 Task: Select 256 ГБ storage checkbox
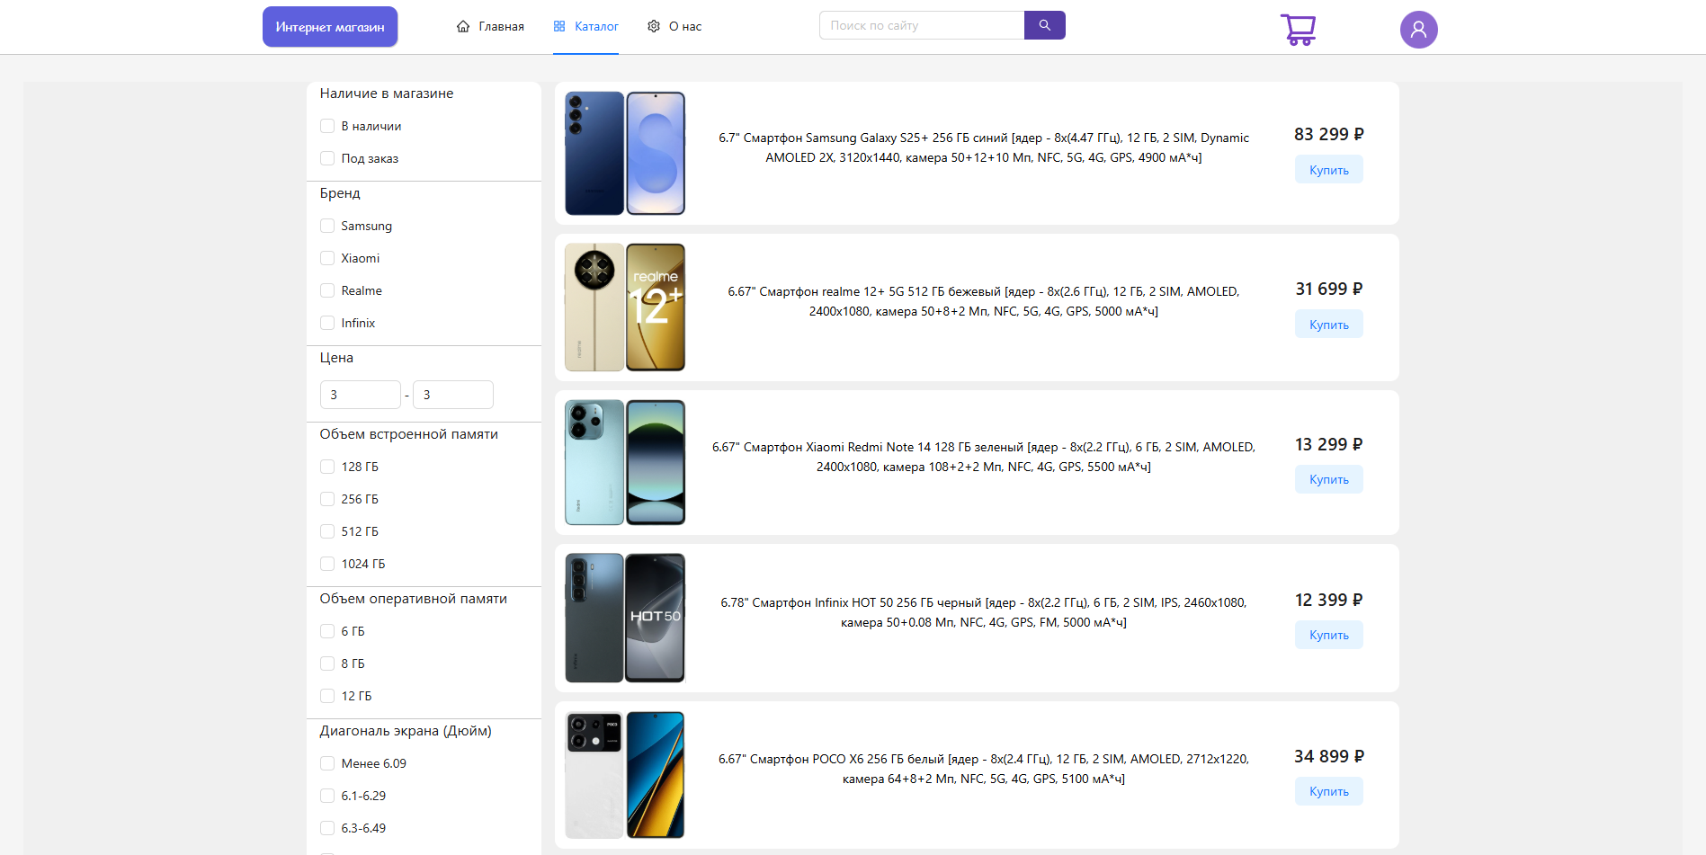pyautogui.click(x=327, y=499)
